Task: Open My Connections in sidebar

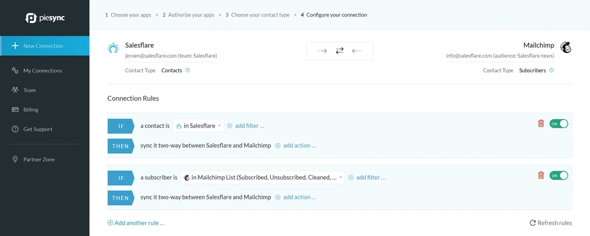Action: pyautogui.click(x=42, y=71)
